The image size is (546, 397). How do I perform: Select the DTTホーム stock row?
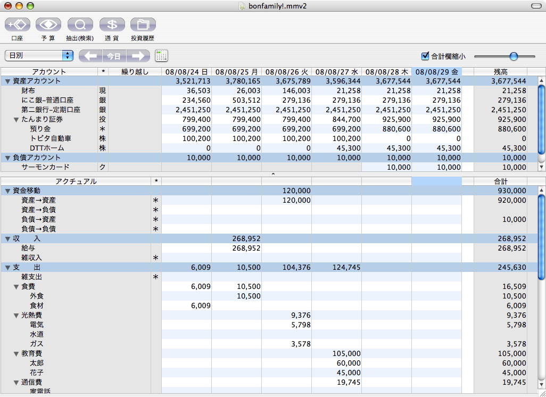click(268, 148)
